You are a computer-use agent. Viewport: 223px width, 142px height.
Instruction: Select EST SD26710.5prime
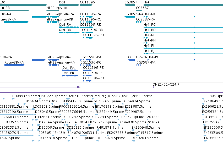pos(79,96)
